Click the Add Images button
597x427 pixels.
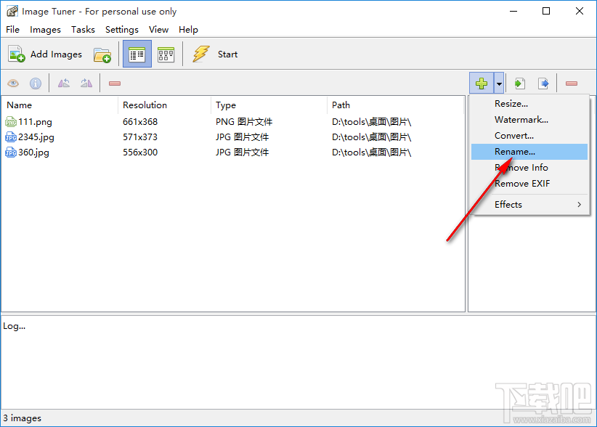(x=45, y=54)
